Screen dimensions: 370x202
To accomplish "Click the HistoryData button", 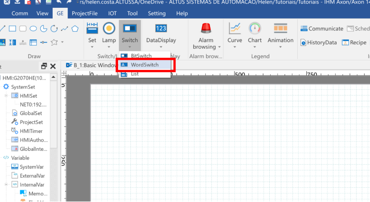I will click(319, 43).
